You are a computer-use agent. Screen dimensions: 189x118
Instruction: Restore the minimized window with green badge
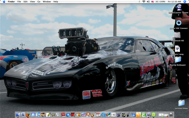click(x=161, y=115)
